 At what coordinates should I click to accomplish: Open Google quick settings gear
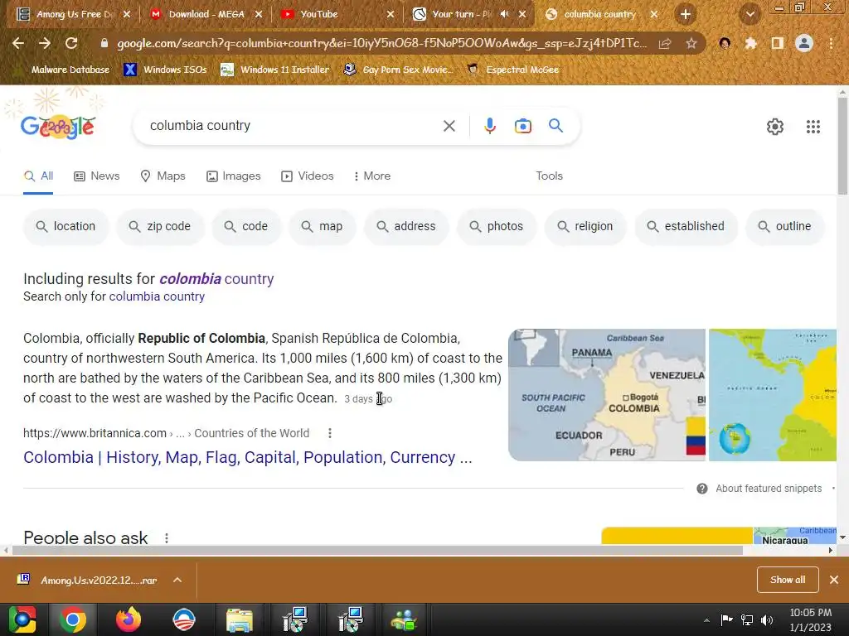(775, 127)
